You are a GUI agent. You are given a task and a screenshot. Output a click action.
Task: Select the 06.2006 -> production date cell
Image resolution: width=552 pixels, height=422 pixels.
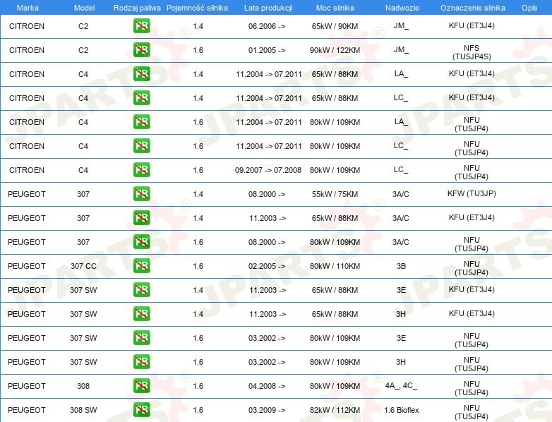(x=267, y=26)
